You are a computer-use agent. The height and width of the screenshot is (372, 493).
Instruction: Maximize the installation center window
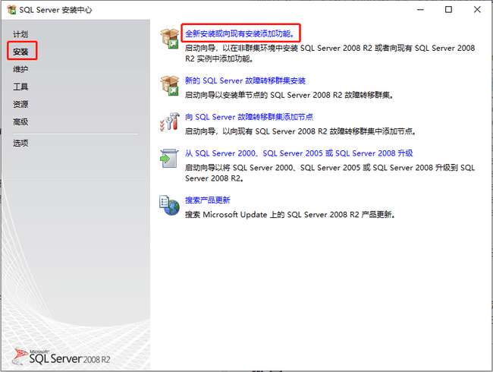click(449, 10)
